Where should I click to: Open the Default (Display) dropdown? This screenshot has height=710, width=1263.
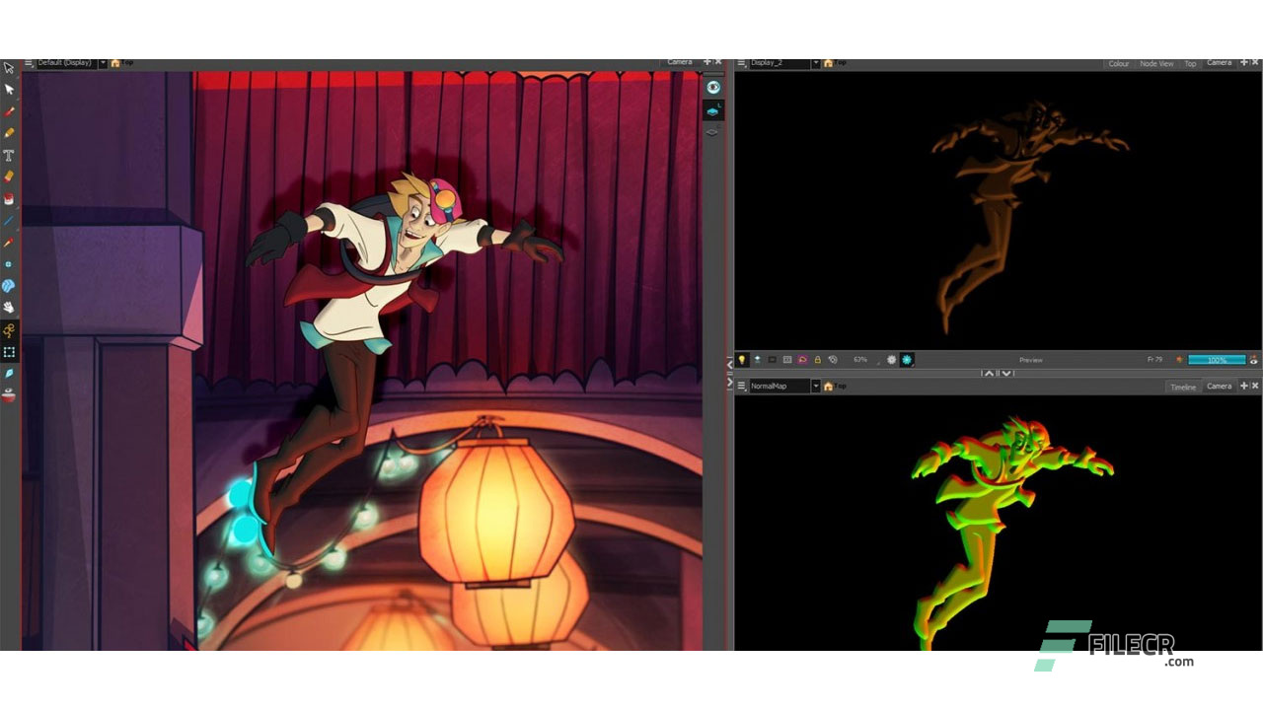[x=103, y=63]
